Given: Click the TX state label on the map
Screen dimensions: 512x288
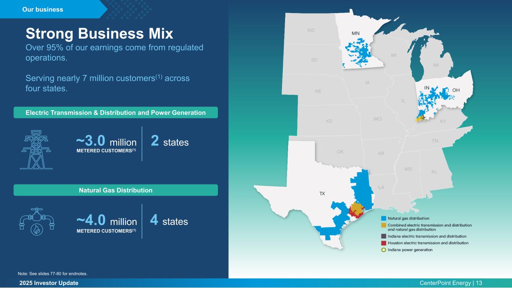Looking at the screenshot, I should (322, 193).
